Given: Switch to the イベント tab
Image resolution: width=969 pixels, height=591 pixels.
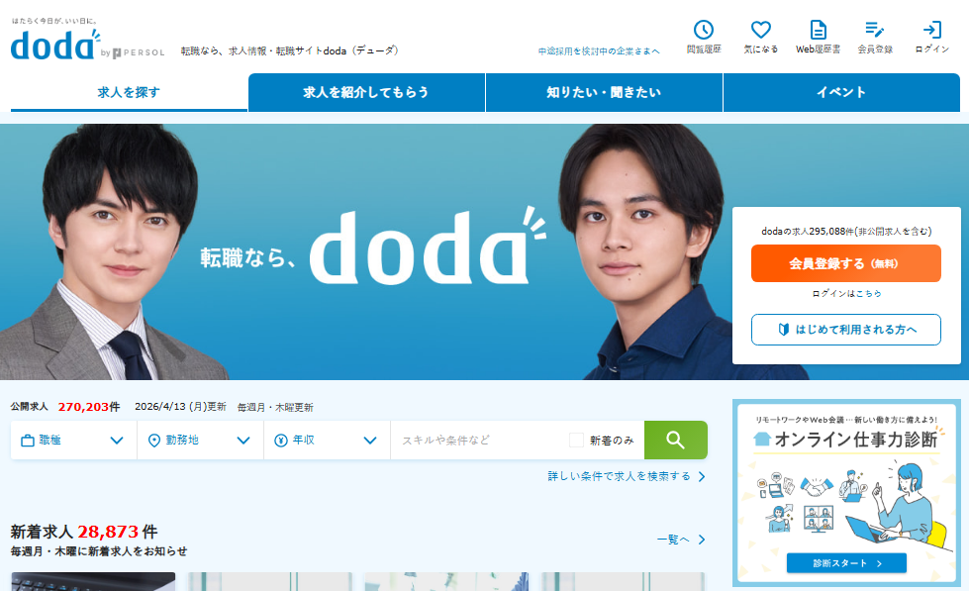Looking at the screenshot, I should (841, 93).
